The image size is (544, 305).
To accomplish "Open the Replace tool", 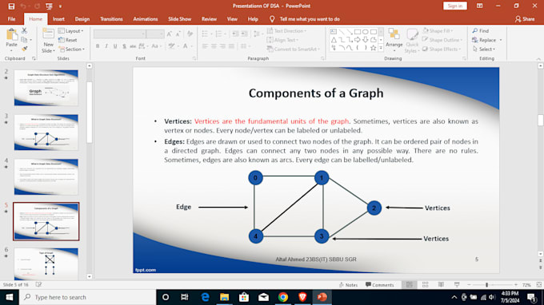I will 487,40.
